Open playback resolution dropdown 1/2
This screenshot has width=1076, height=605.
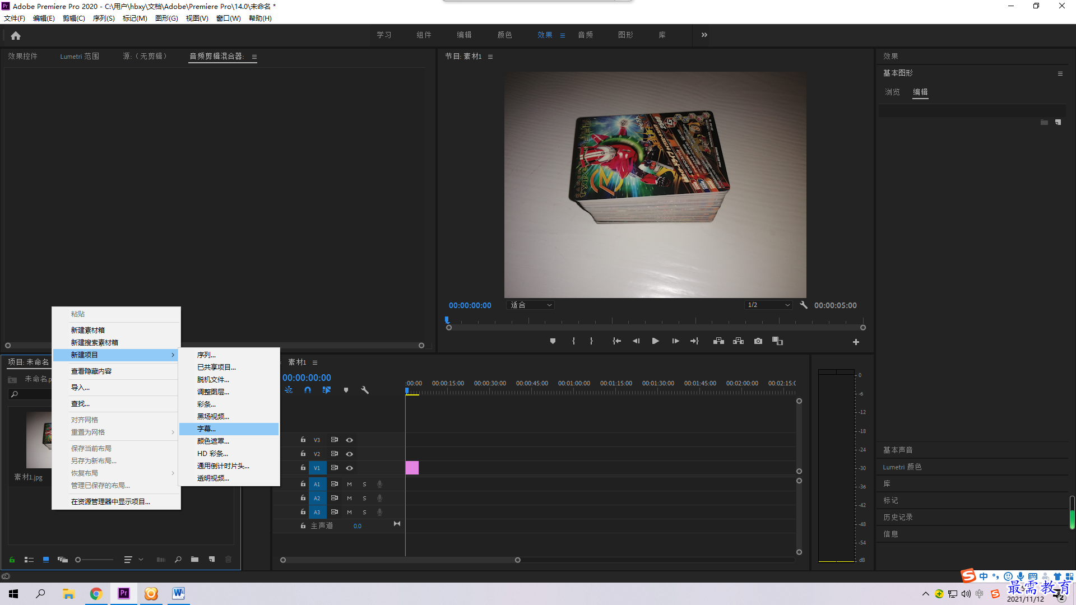click(768, 305)
